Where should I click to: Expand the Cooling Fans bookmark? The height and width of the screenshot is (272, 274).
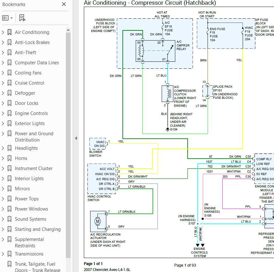pos(3,73)
